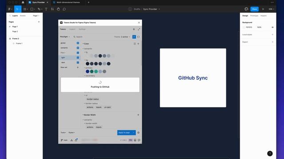Viewport: 284px width, 159px height.
Task: Open the zoom level dropdown
Action: click(271, 9)
